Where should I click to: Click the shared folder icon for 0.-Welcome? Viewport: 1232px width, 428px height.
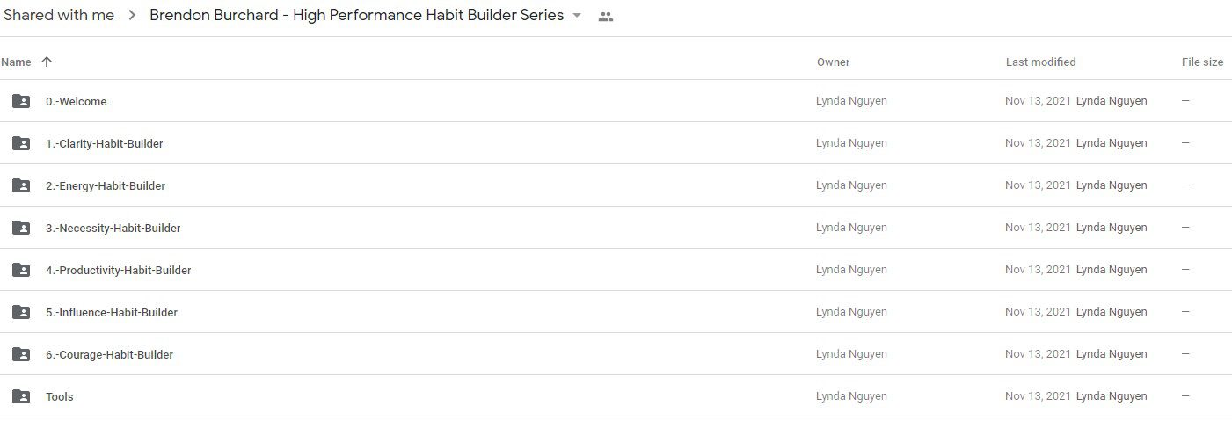(21, 101)
